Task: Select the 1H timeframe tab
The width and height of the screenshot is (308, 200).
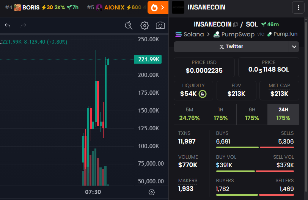Action: point(221,114)
